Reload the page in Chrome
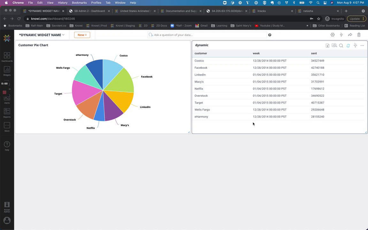Image resolution: width=368 pixels, height=230 pixels. pos(19,19)
